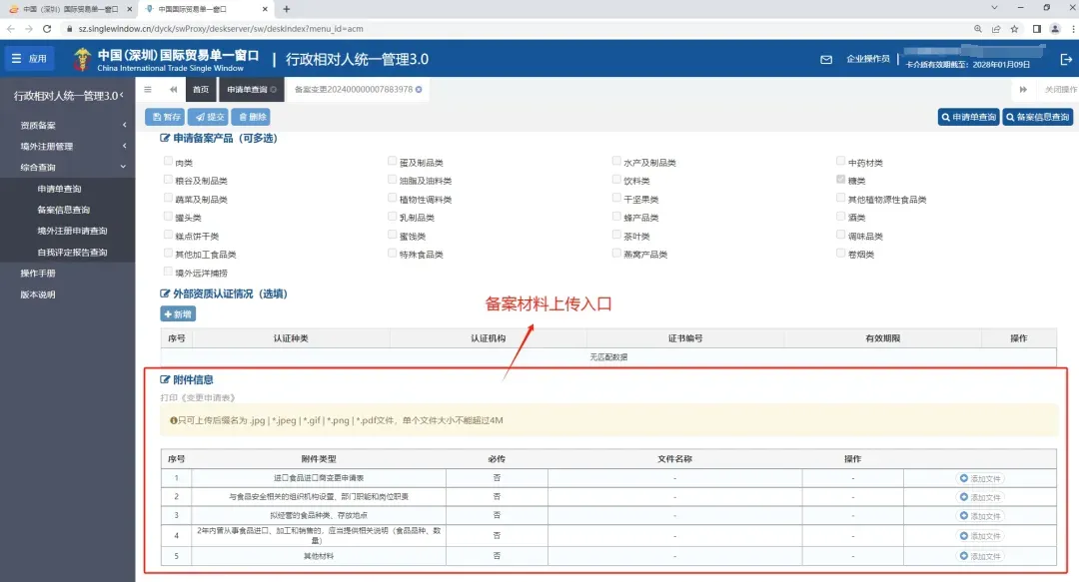Check the 茶叶类 checkbox
Screen dimensions: 1079x582
pos(616,235)
